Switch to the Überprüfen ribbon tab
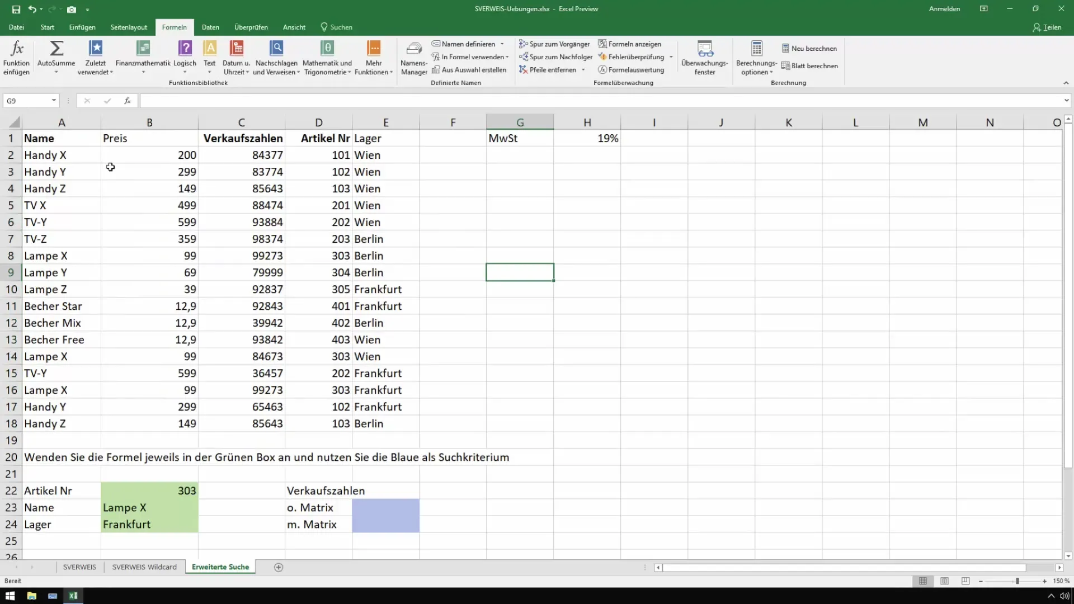1074x604 pixels. pyautogui.click(x=251, y=27)
